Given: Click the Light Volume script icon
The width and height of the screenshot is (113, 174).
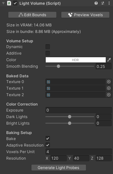Looking at the screenshot, I should click(9, 3).
